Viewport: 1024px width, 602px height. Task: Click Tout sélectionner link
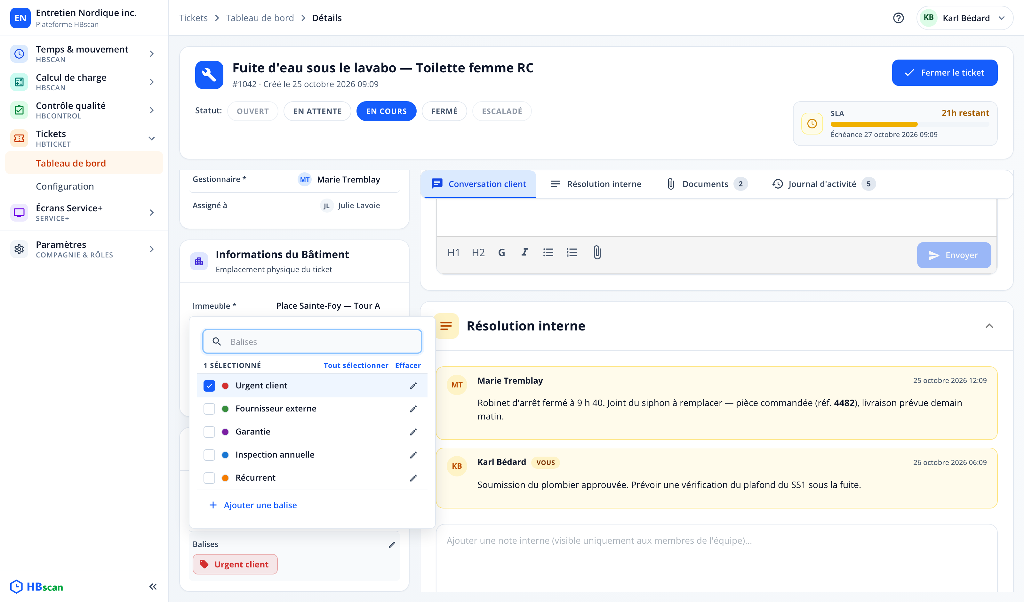pos(356,365)
